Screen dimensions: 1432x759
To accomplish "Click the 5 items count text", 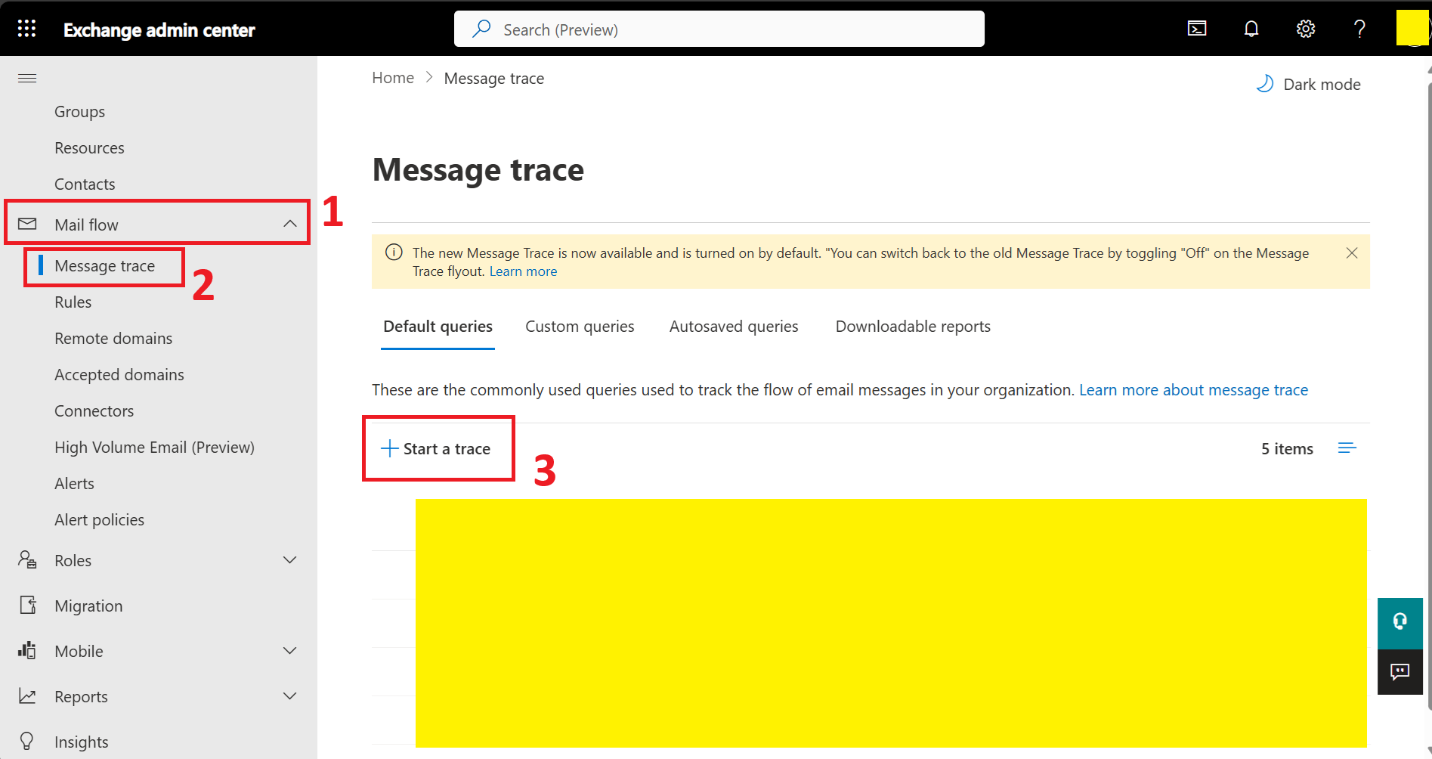I will coord(1287,449).
